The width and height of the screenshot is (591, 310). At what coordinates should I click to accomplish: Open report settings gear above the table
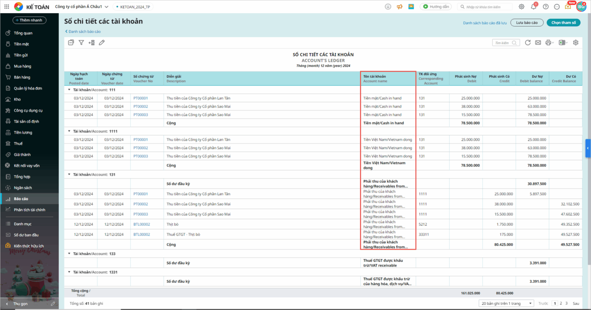point(575,43)
